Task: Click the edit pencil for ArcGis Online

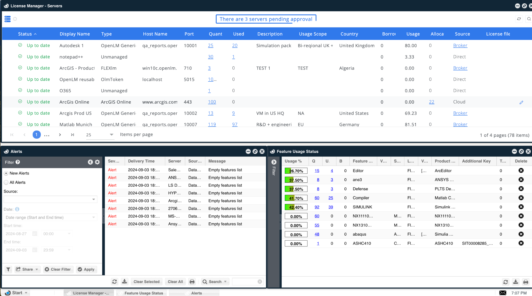Action: [x=521, y=102]
